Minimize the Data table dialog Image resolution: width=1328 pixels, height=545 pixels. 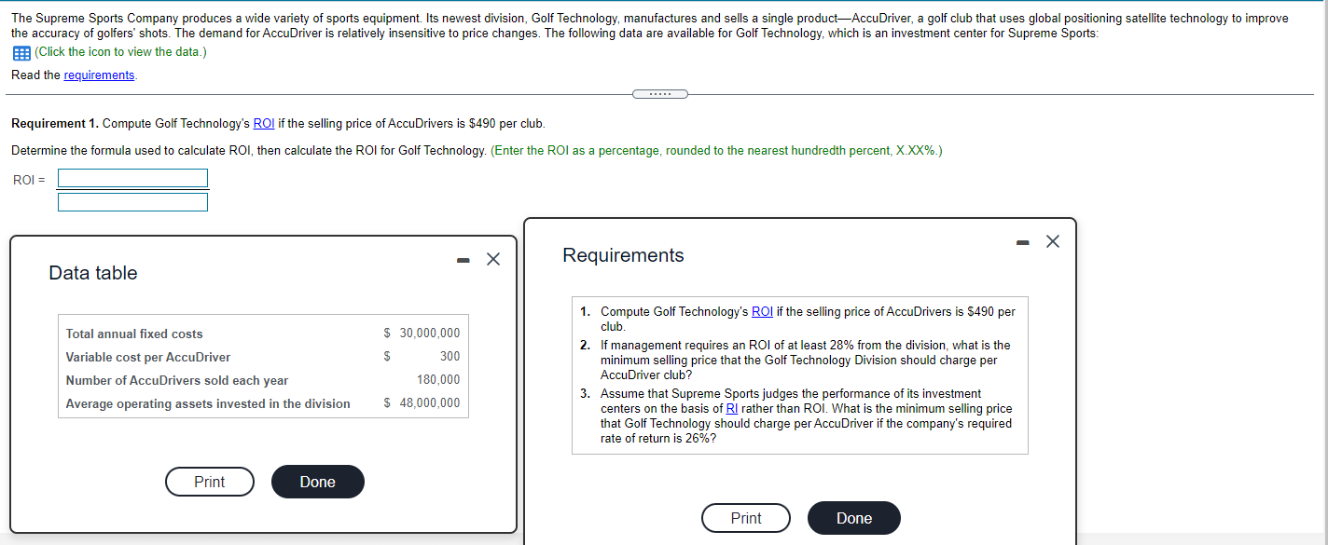(x=463, y=260)
